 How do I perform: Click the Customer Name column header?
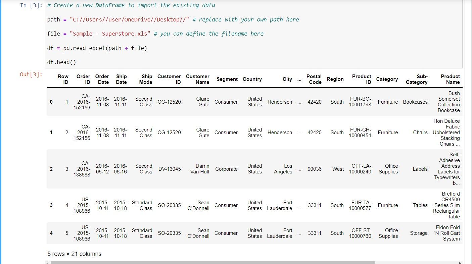(197, 79)
